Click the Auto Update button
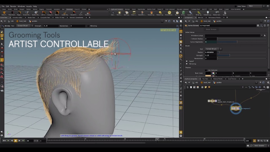The height and width of the screenshot is (152, 270). point(259,146)
